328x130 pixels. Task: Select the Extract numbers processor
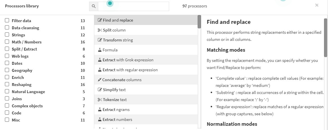pos(146,119)
